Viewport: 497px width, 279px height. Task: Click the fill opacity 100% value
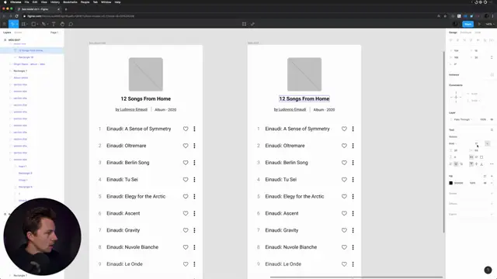473,183
